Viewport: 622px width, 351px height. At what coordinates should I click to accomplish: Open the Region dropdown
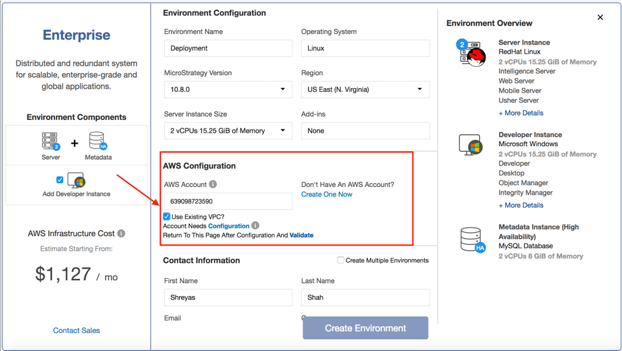click(x=365, y=89)
